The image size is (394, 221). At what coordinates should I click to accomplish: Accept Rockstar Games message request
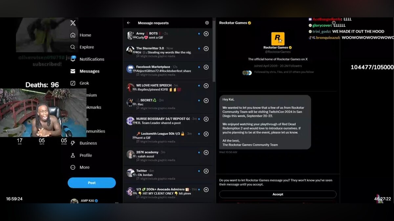[278, 194]
